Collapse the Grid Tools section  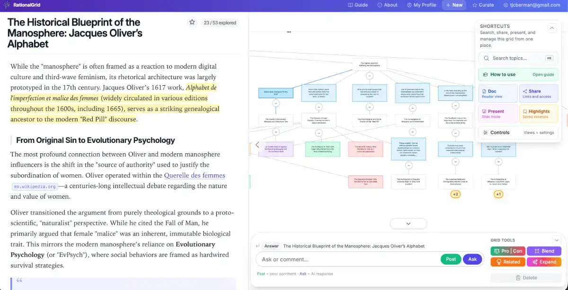pyautogui.click(x=557, y=240)
